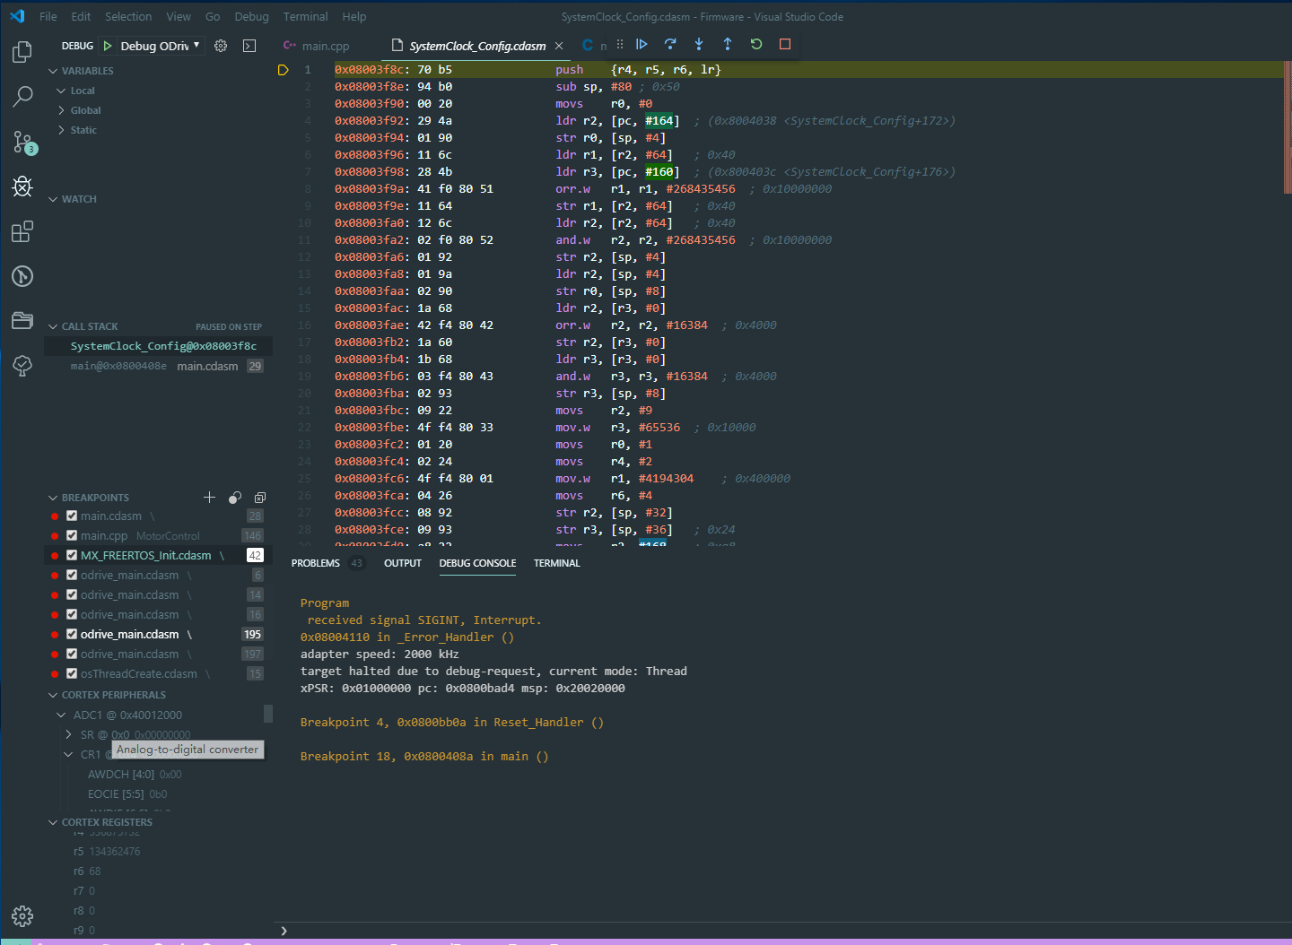Viewport: 1292px width, 945px height.
Task: Close the SystemClock_Config.cdasm tab
Action: pyautogui.click(x=559, y=46)
